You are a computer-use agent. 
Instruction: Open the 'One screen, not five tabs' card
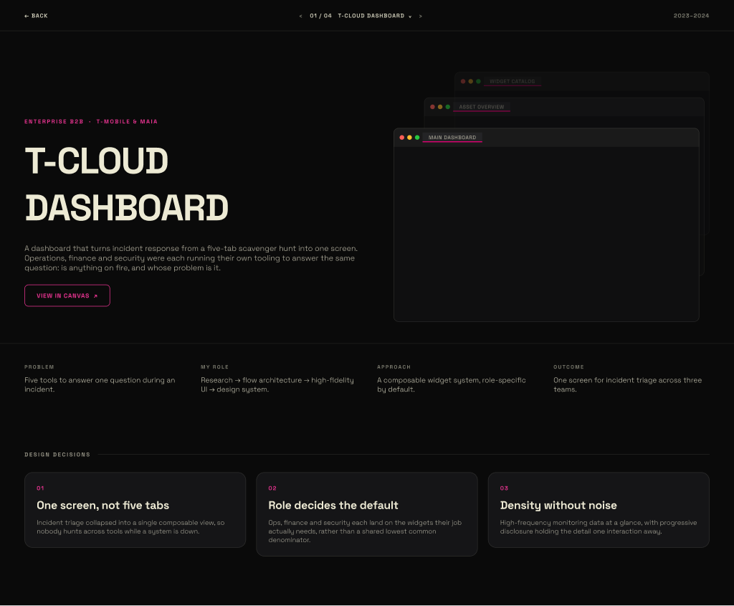(135, 510)
